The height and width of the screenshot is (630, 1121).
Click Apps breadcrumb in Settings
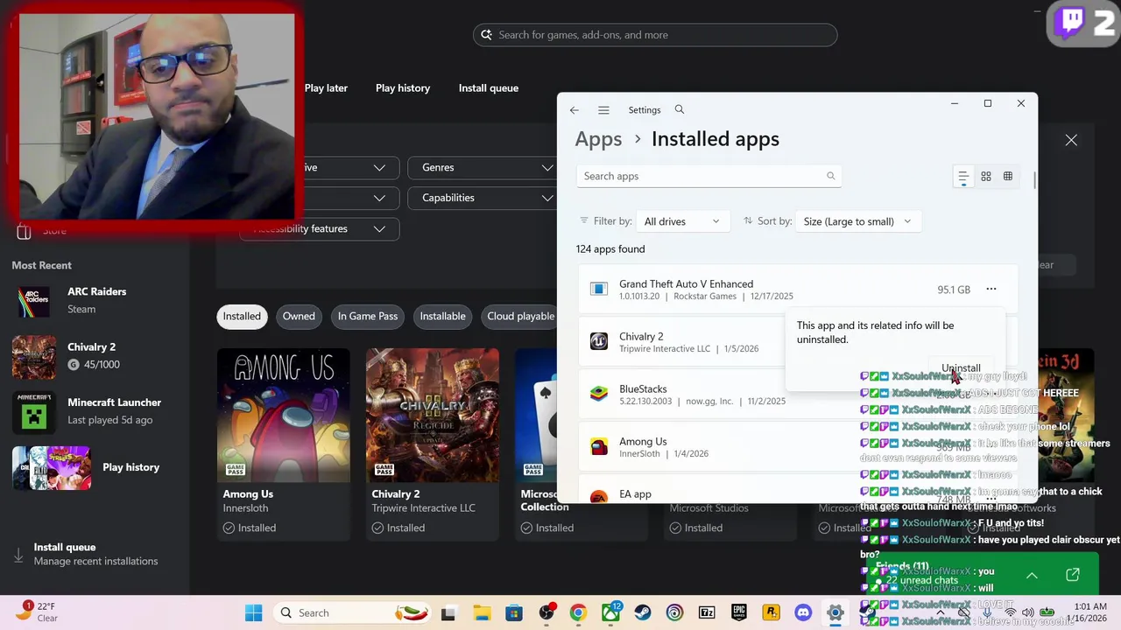(x=598, y=139)
